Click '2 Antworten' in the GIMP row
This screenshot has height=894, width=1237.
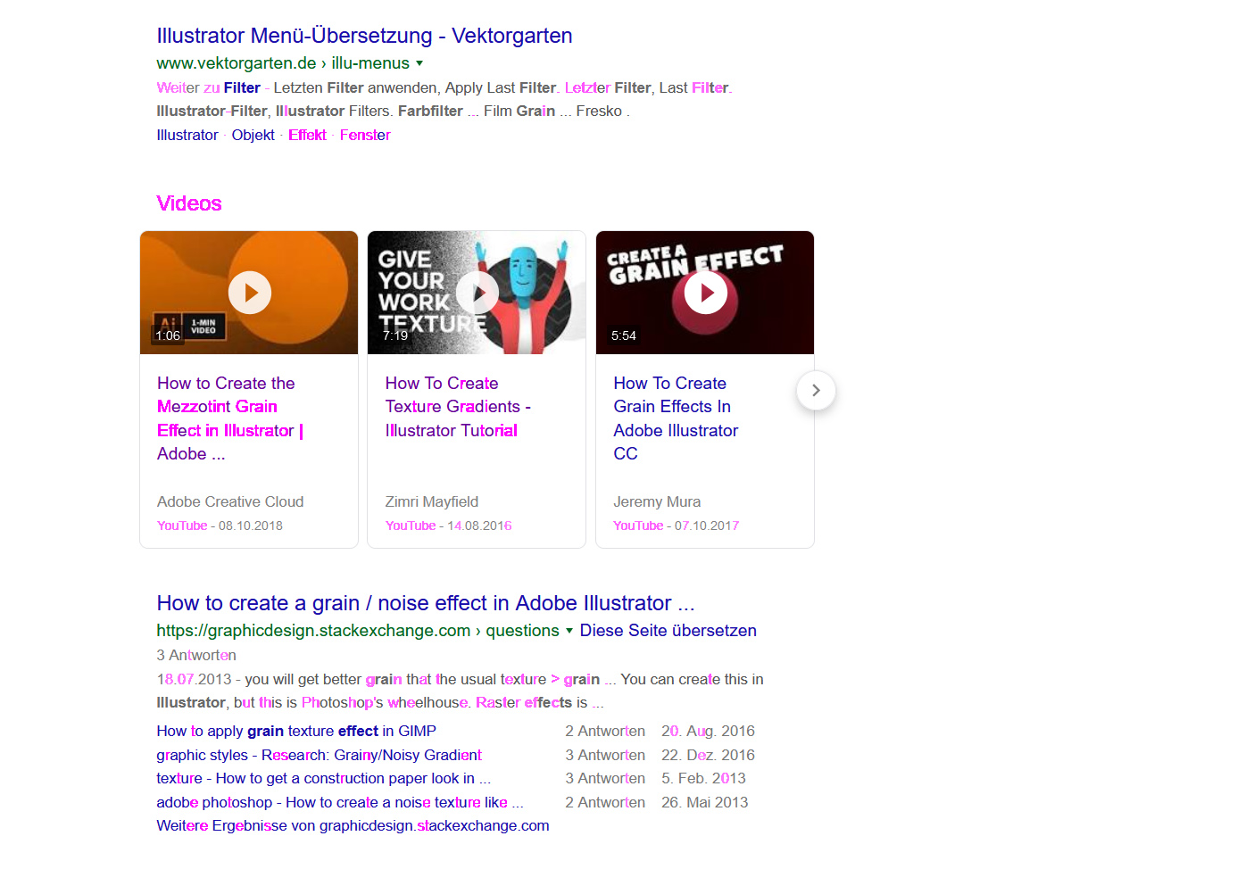605,731
